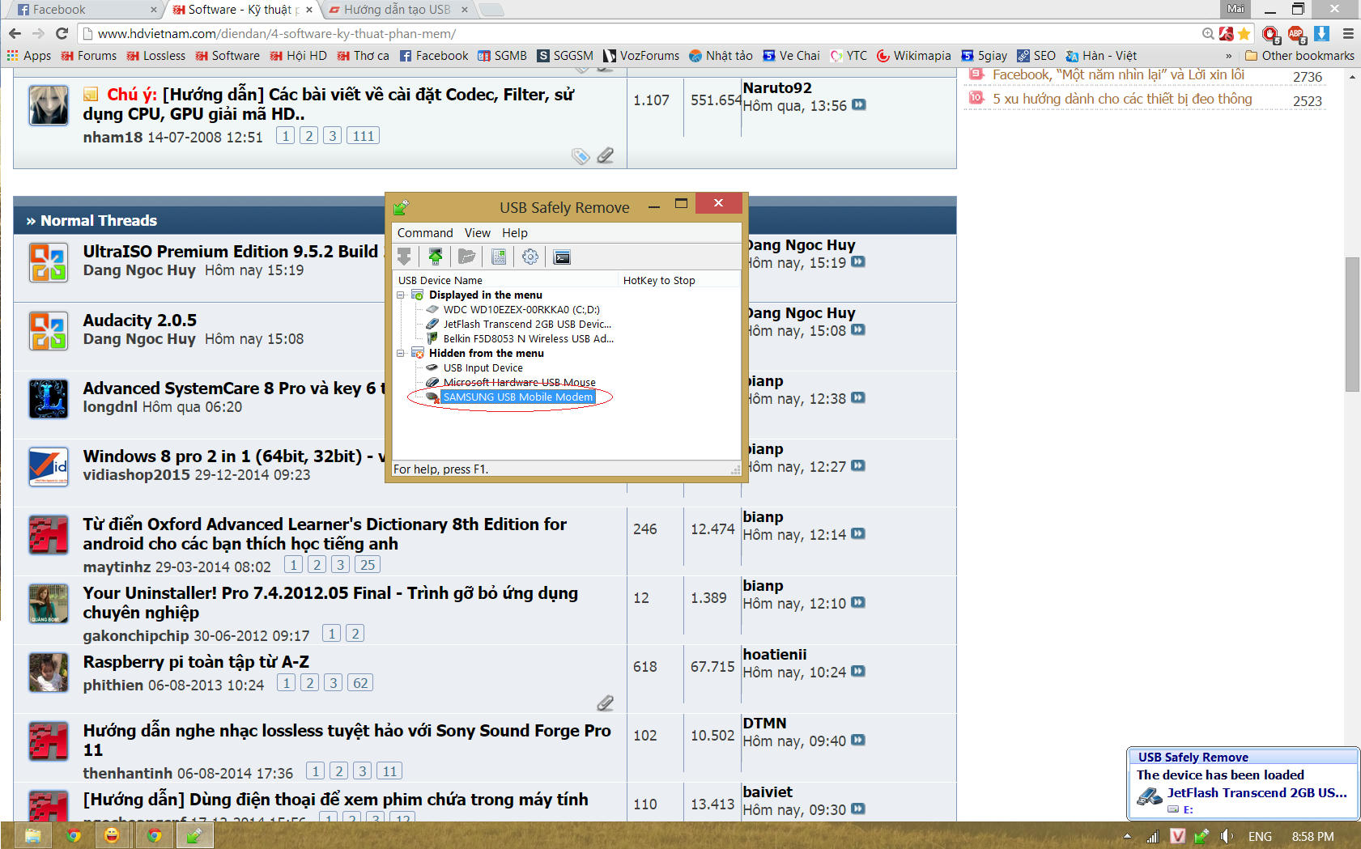Open the Lossless bookmark
The image size is (1361, 849).
pos(156,56)
